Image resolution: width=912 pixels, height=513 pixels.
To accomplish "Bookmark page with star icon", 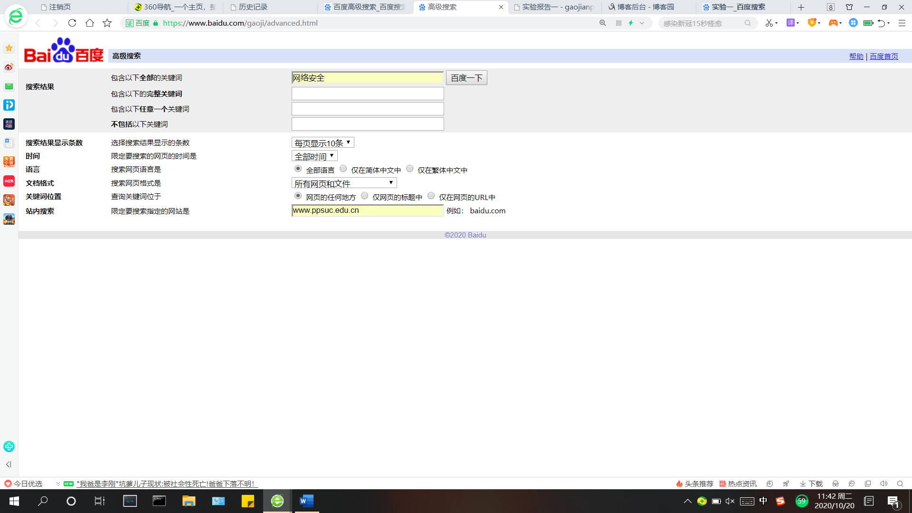I will [107, 23].
